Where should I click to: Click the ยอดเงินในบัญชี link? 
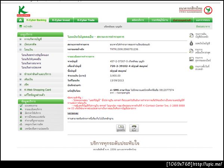coord(203,43)
